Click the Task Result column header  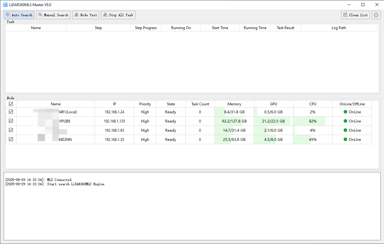click(x=285, y=28)
